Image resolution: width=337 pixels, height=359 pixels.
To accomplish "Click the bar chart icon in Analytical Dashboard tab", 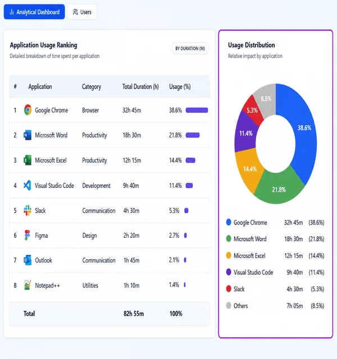I will 12,12.
